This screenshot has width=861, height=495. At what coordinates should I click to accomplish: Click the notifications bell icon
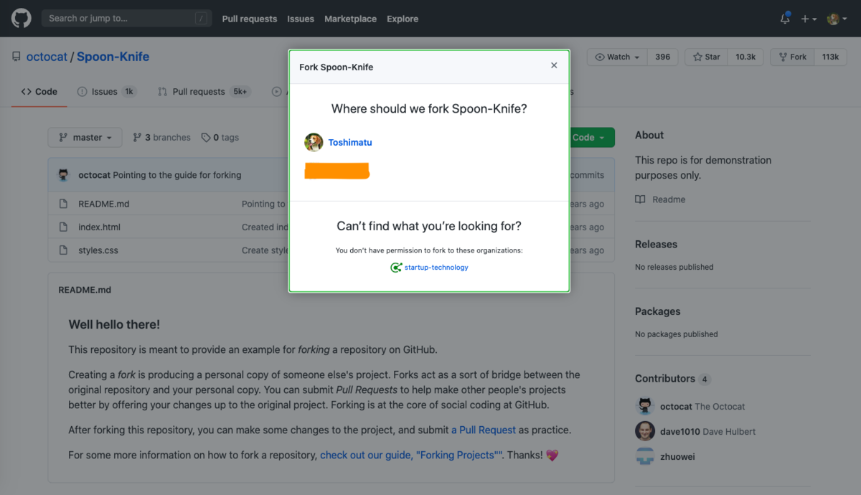(785, 19)
